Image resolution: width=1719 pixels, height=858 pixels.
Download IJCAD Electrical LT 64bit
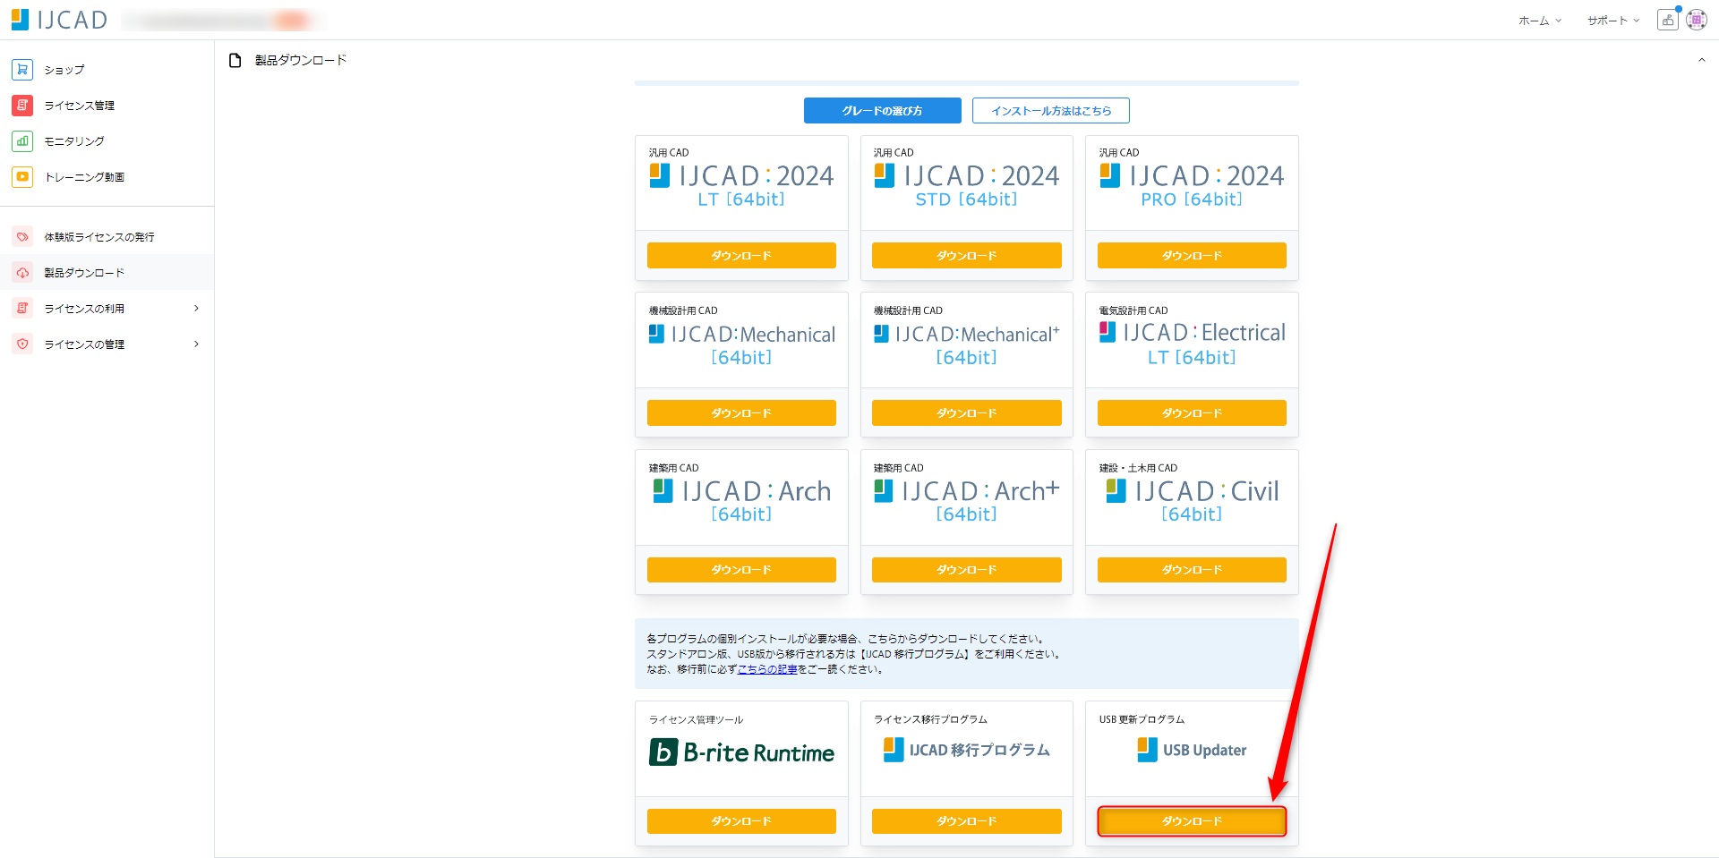[1192, 413]
